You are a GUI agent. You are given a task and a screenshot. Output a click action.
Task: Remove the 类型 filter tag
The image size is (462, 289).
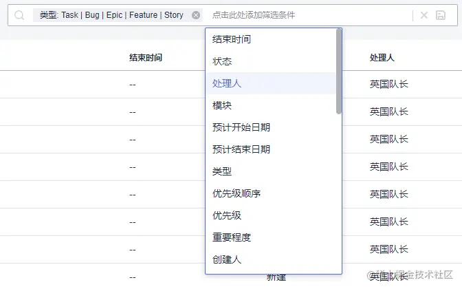196,15
